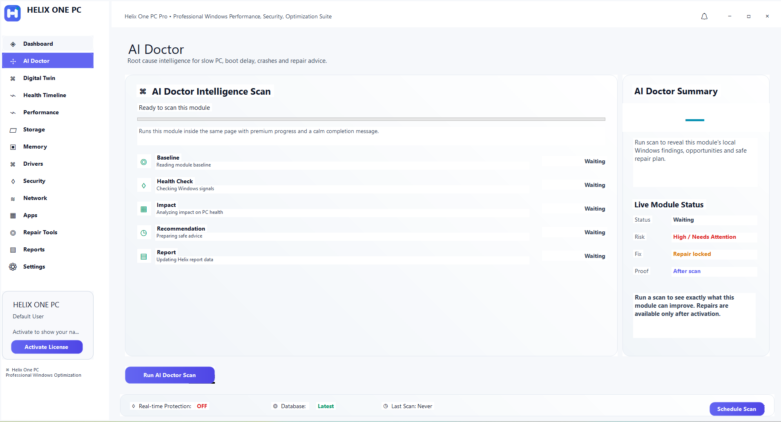Image resolution: width=781 pixels, height=422 pixels.
Task: Open Settings from the sidebar
Action: click(48, 267)
